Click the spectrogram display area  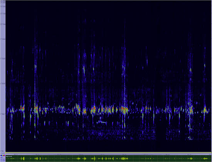(x=109, y=76)
